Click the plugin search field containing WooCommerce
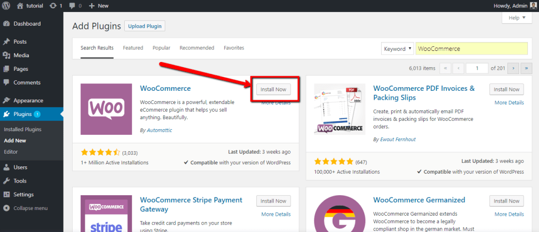 (x=472, y=49)
